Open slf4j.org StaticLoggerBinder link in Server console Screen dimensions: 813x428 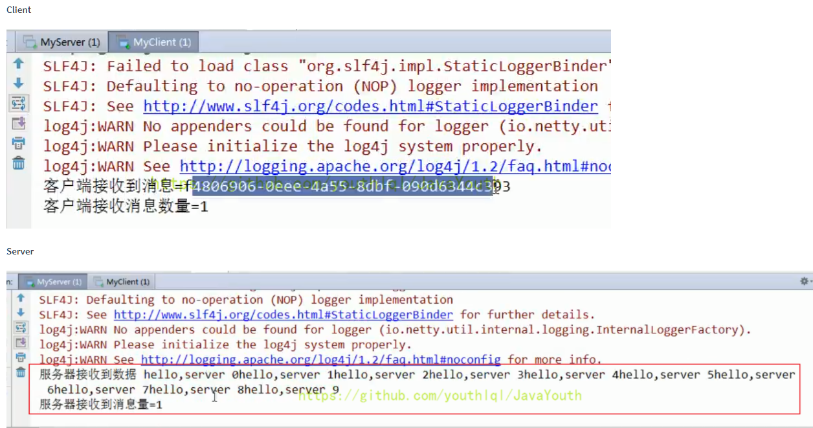pos(283,315)
